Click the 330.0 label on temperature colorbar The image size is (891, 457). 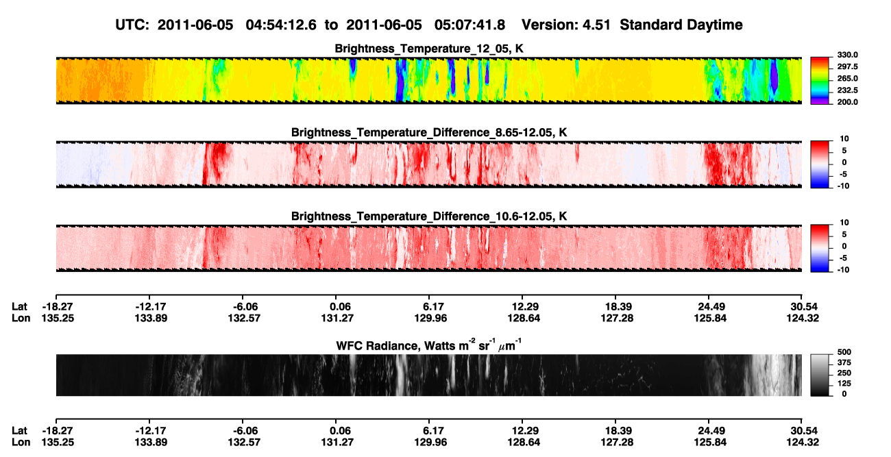tap(844, 55)
